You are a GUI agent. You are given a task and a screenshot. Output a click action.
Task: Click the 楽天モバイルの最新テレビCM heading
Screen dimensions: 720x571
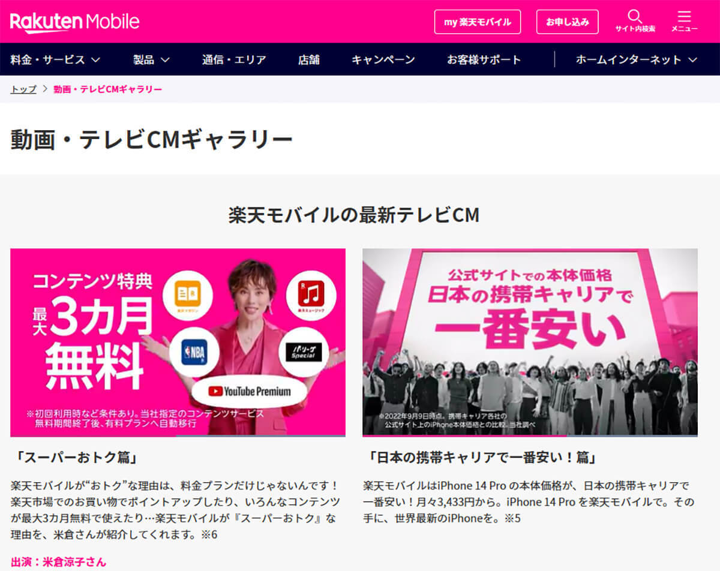click(354, 215)
